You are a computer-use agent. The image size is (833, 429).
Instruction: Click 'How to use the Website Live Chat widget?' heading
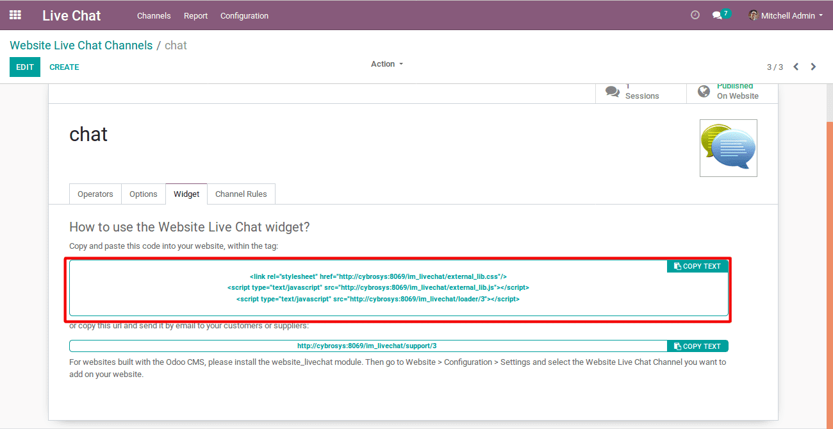(190, 227)
